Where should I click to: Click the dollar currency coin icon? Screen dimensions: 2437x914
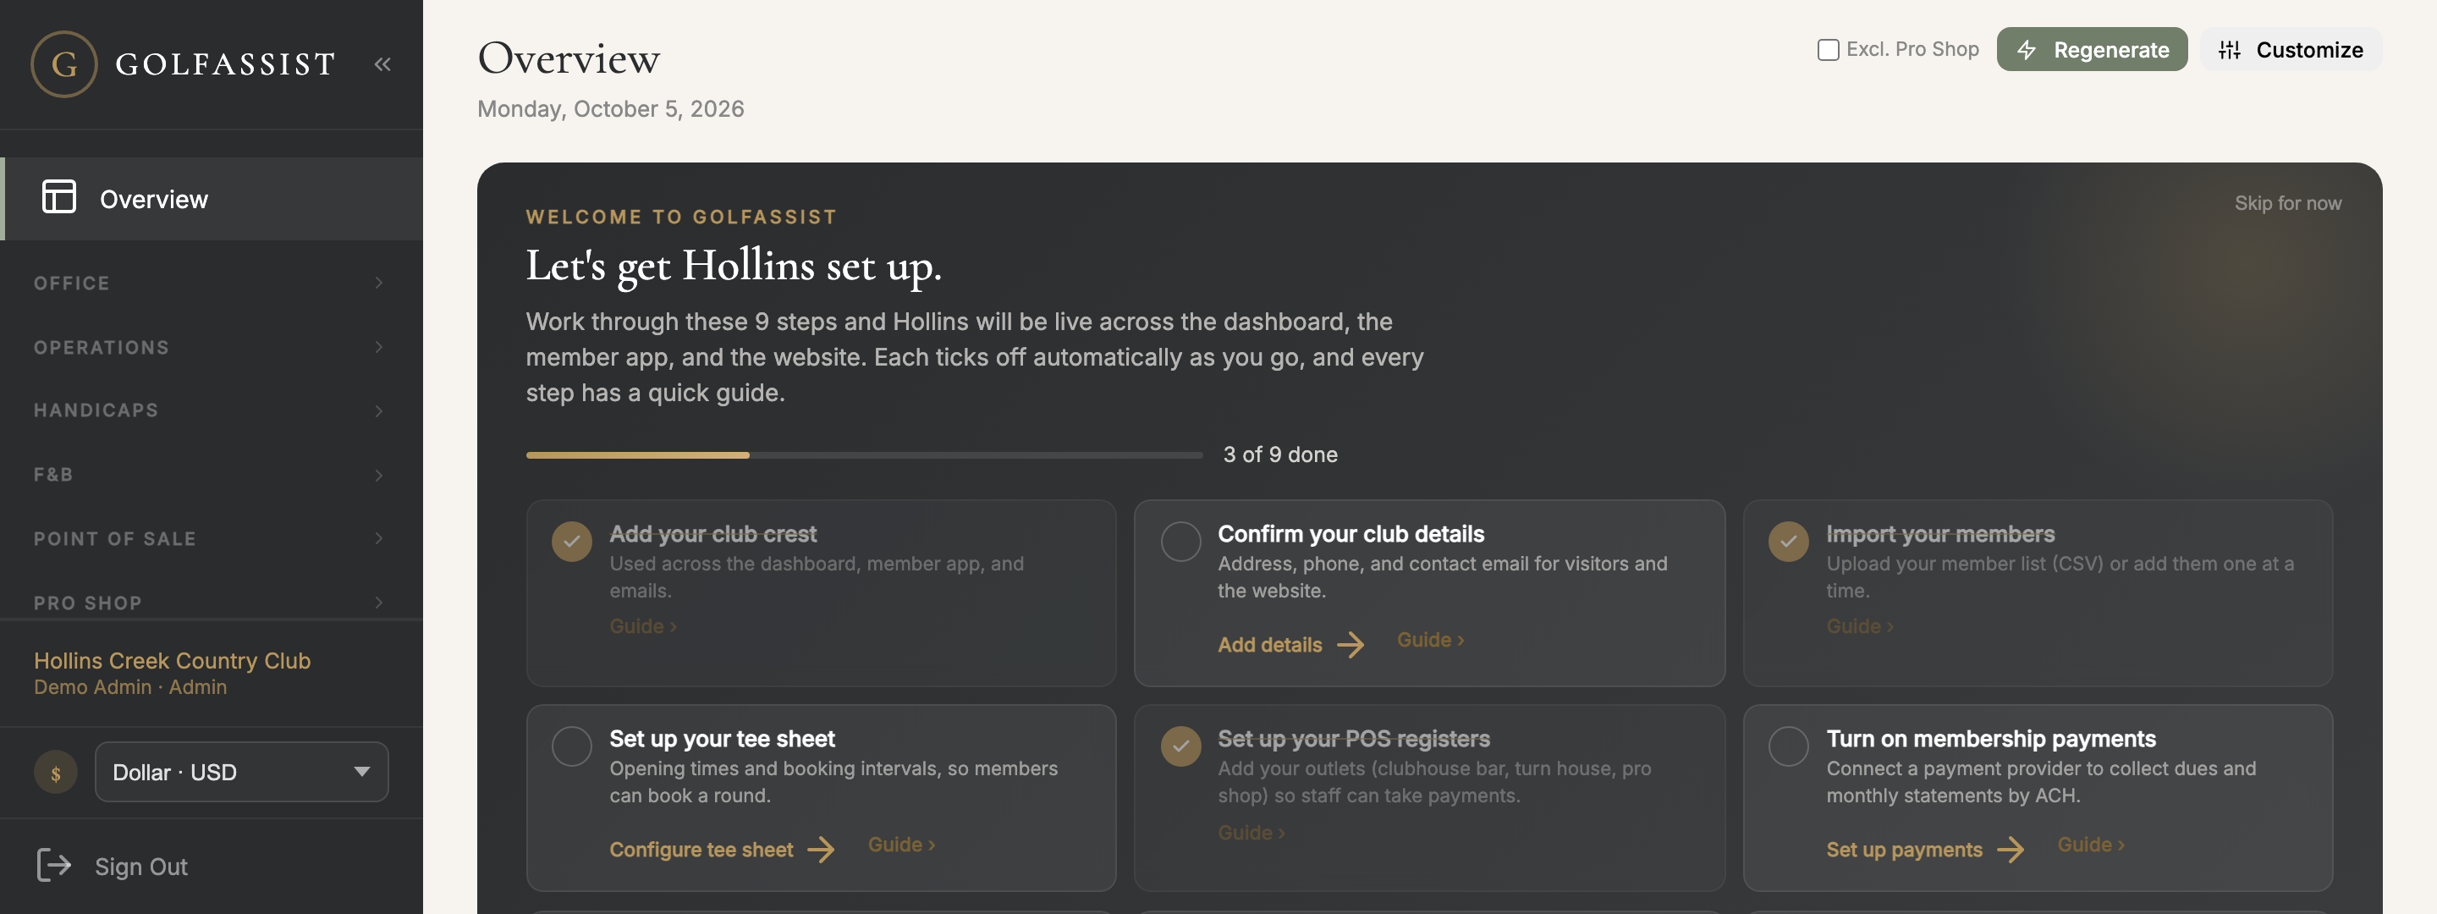coord(56,772)
